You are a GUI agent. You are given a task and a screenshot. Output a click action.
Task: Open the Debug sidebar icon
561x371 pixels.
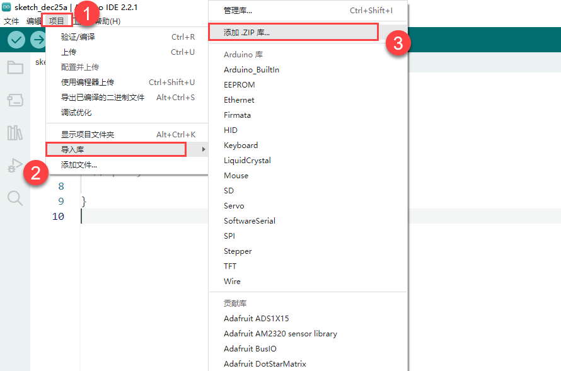[15, 166]
